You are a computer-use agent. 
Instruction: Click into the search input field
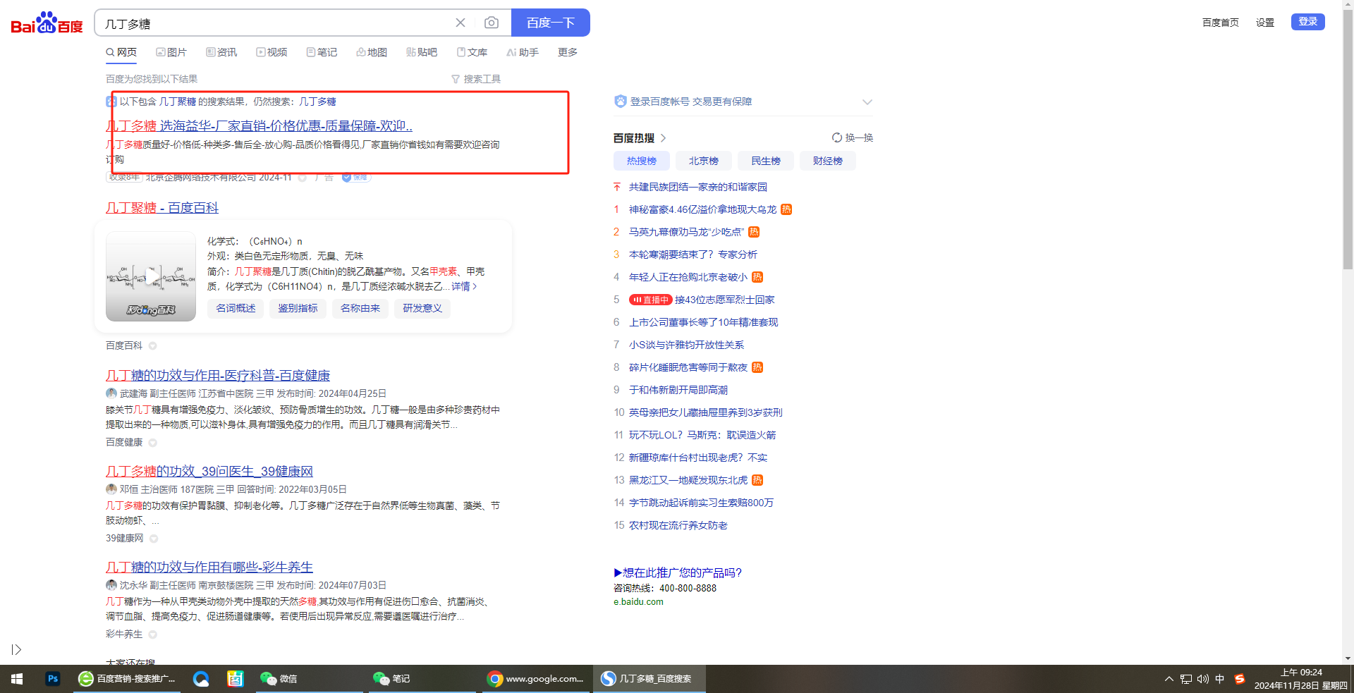pyautogui.click(x=275, y=23)
